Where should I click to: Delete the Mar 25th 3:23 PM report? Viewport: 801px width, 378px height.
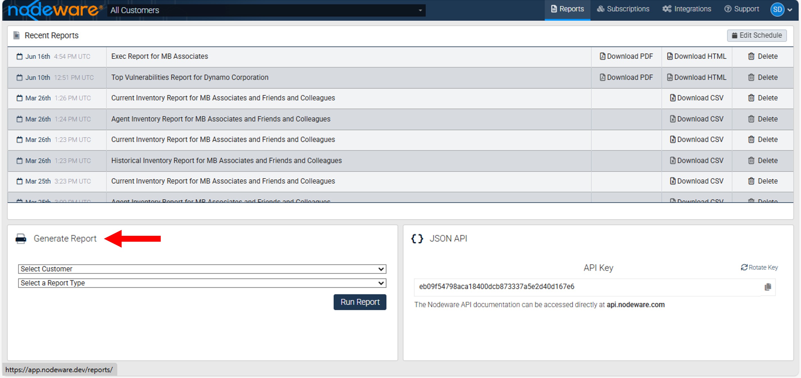pos(762,181)
